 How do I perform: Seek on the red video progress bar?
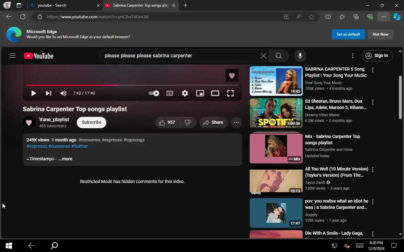pos(132,85)
